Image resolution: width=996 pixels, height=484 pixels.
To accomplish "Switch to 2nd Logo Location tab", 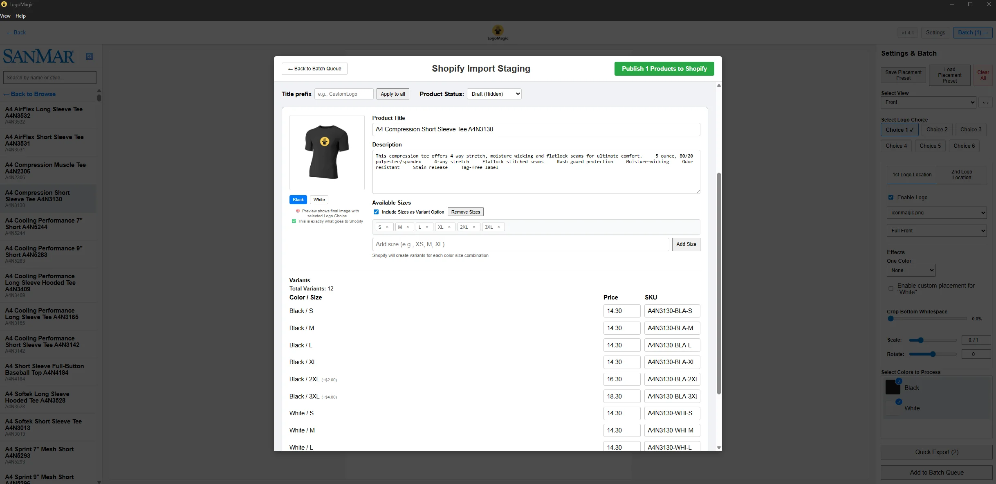I will coord(962,175).
